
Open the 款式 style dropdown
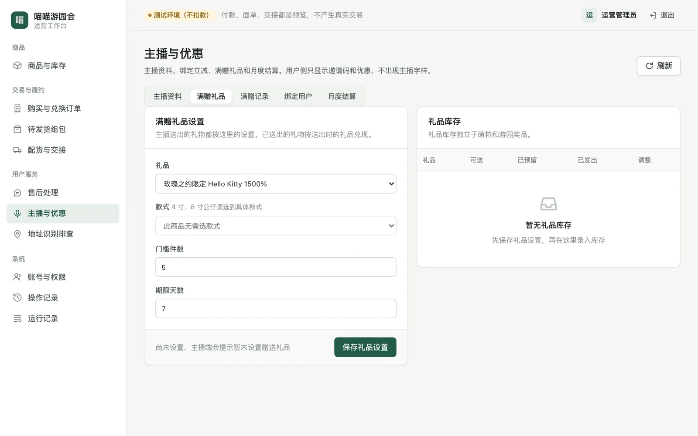pos(276,226)
